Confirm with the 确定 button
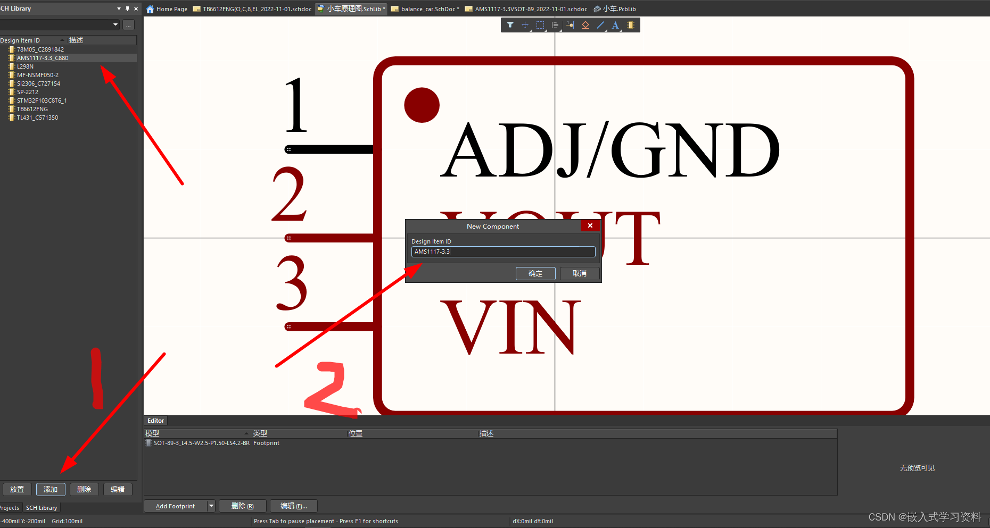Viewport: 990px width, 528px height. pyautogui.click(x=535, y=273)
